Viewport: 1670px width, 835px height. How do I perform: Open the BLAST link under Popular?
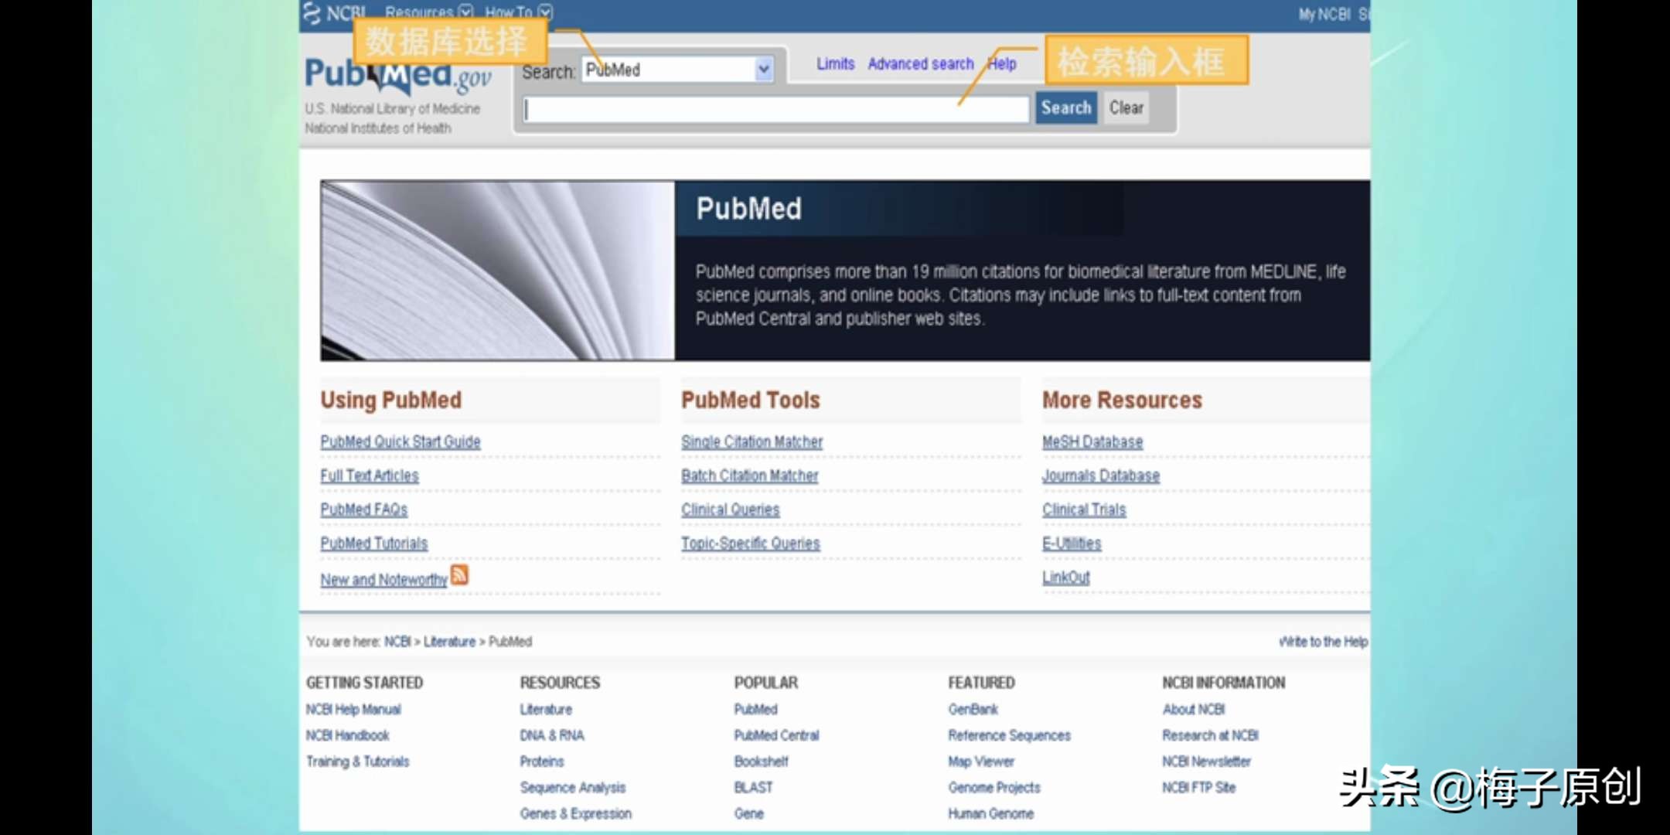pyautogui.click(x=753, y=787)
